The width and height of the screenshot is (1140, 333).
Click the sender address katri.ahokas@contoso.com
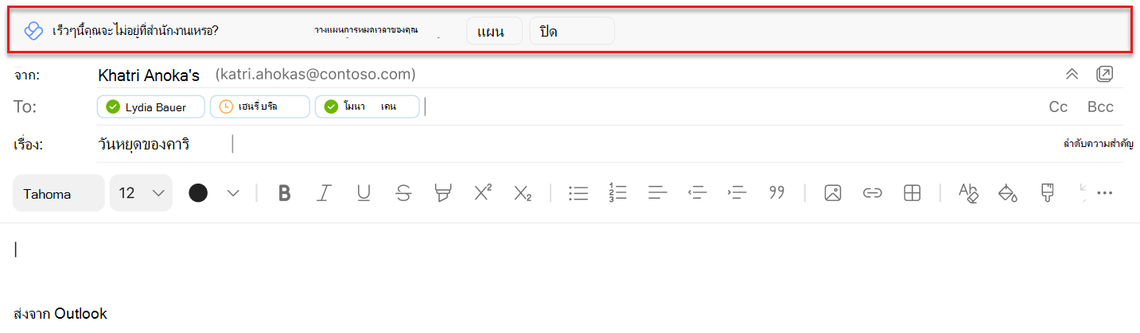tap(315, 75)
